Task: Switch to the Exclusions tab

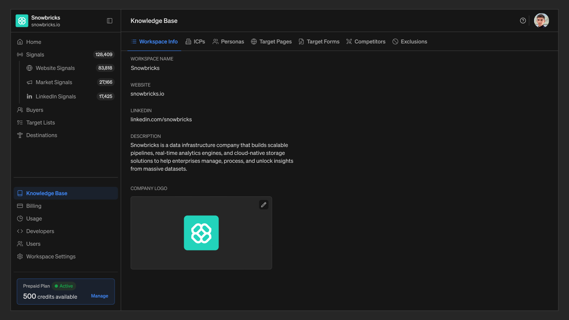Action: pyautogui.click(x=410, y=41)
